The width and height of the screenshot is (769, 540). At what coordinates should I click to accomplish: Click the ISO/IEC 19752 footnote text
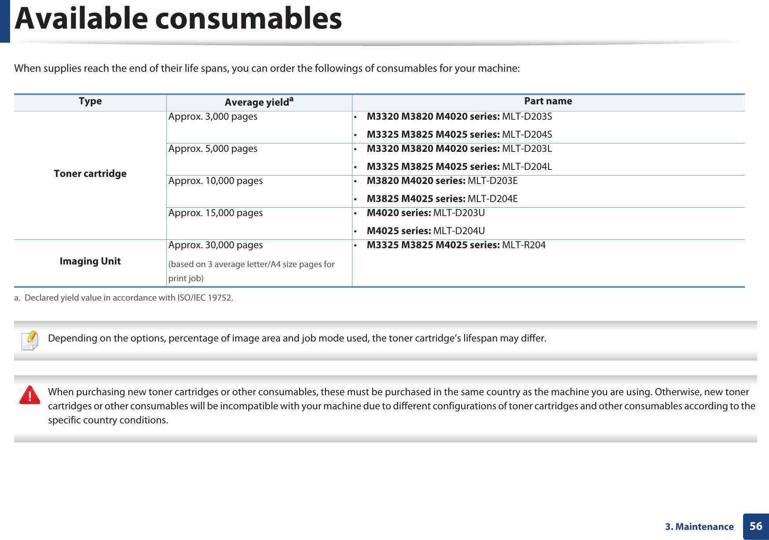[128, 298]
